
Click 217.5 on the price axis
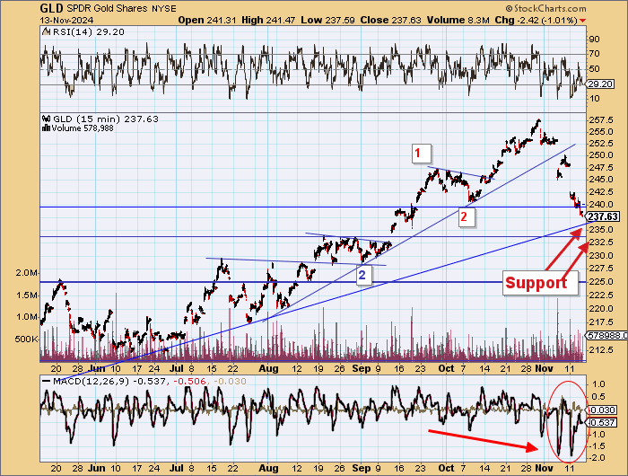click(x=601, y=322)
